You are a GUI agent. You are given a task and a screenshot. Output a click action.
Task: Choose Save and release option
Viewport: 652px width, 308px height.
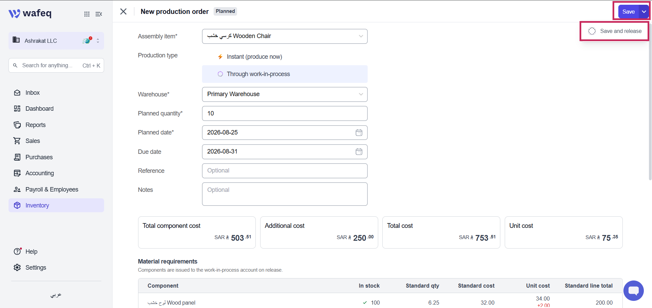[615, 31]
